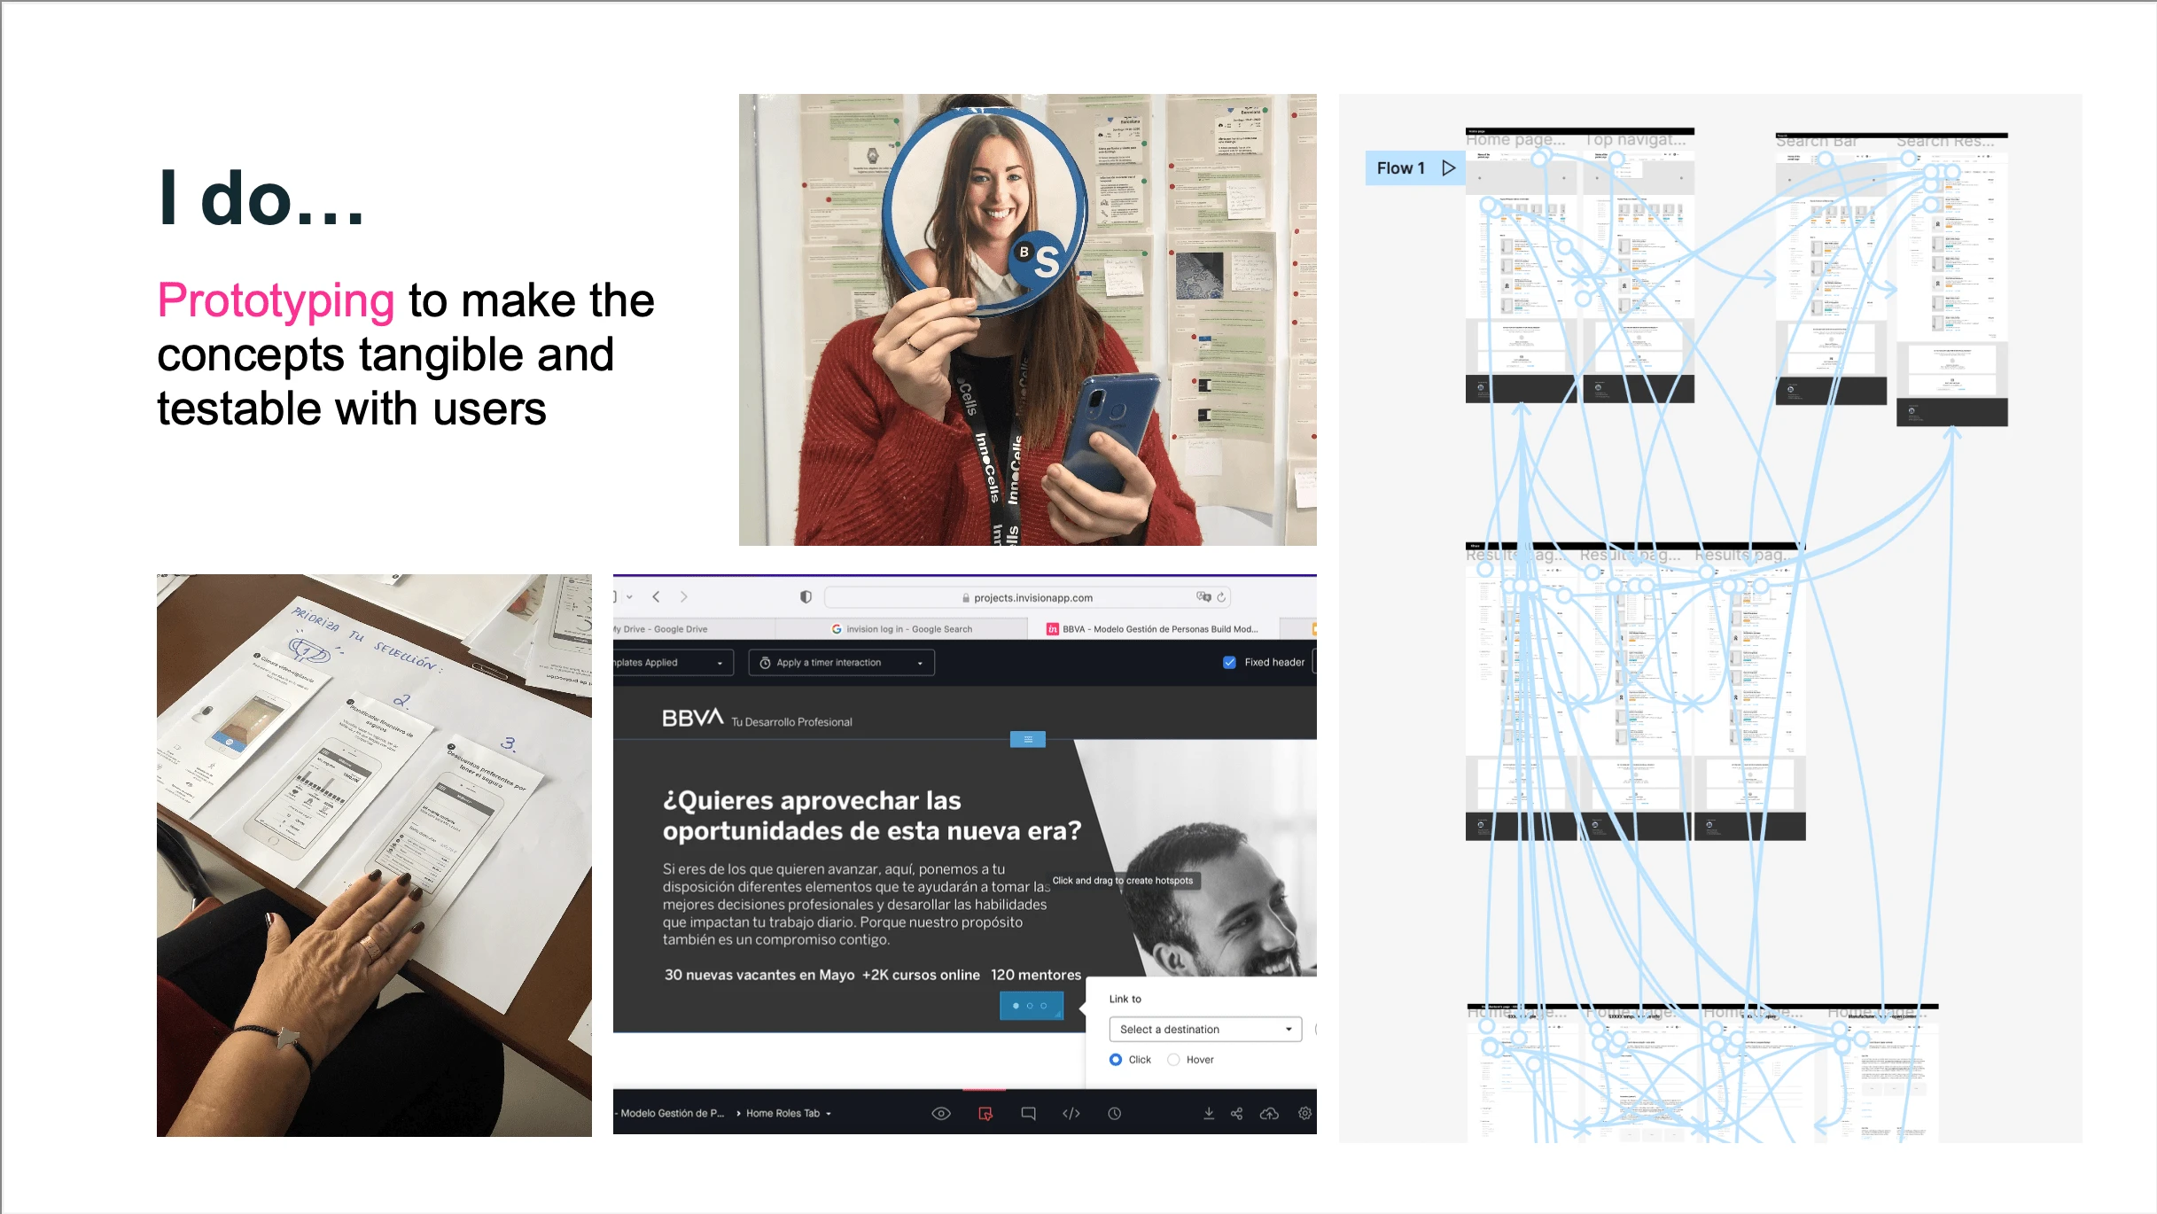2157x1214 pixels.
Task: Expand Apply a timer interaction dropdown
Action: point(841,662)
